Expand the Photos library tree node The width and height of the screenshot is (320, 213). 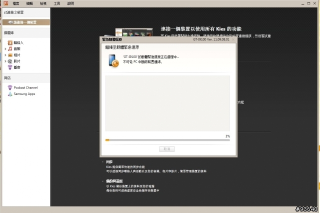click(5, 55)
